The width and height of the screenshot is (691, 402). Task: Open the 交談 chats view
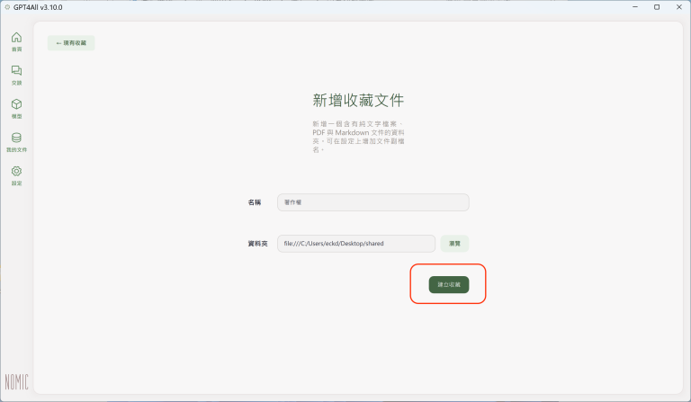tap(16, 73)
